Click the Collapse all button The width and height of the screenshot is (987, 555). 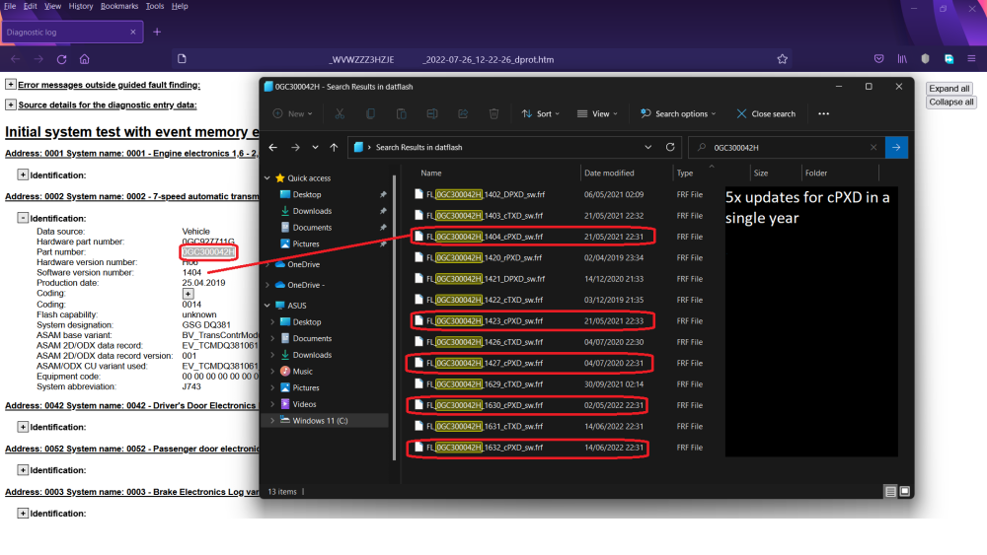pyautogui.click(x=951, y=102)
